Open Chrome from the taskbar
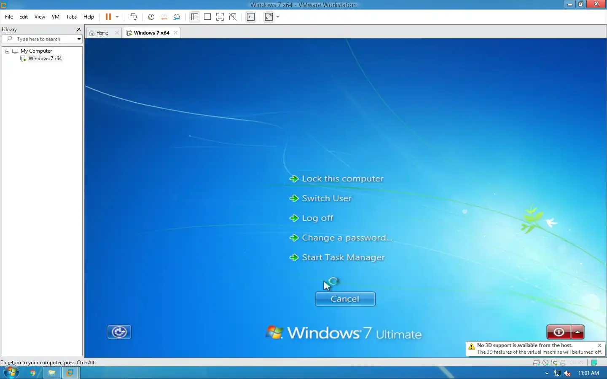Screen dimensions: 607x379 point(32,373)
